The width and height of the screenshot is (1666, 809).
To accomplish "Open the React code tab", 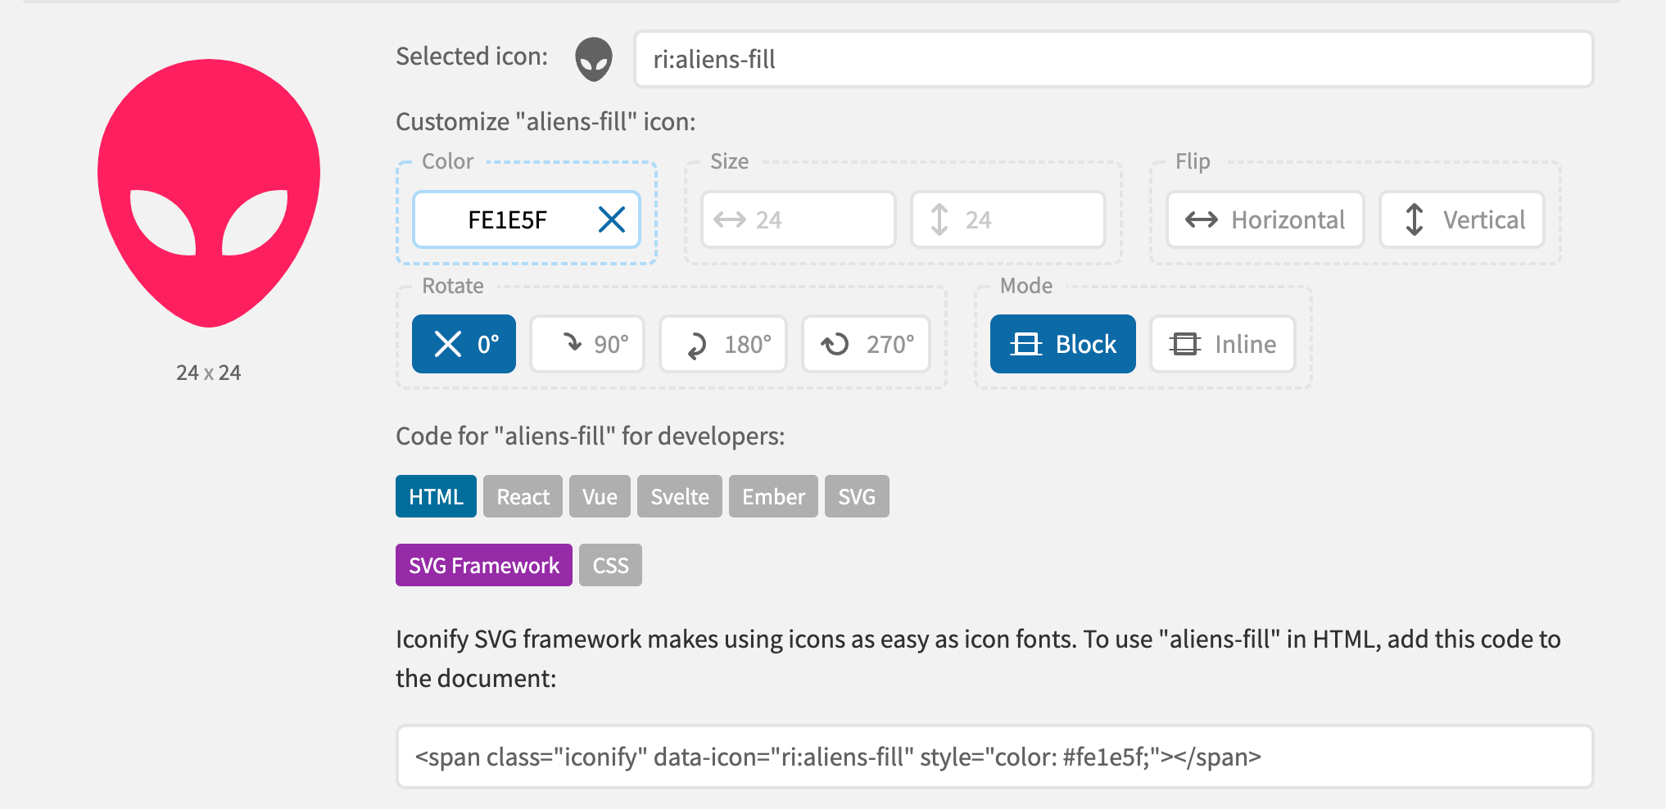I will [x=523, y=496].
